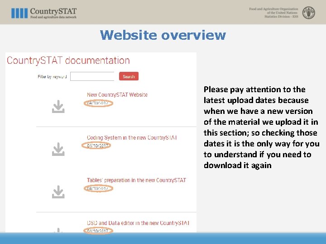The height and width of the screenshot is (244, 326).
Task: Click Food and Agriculture Organization header text
Action: (x=273, y=13)
